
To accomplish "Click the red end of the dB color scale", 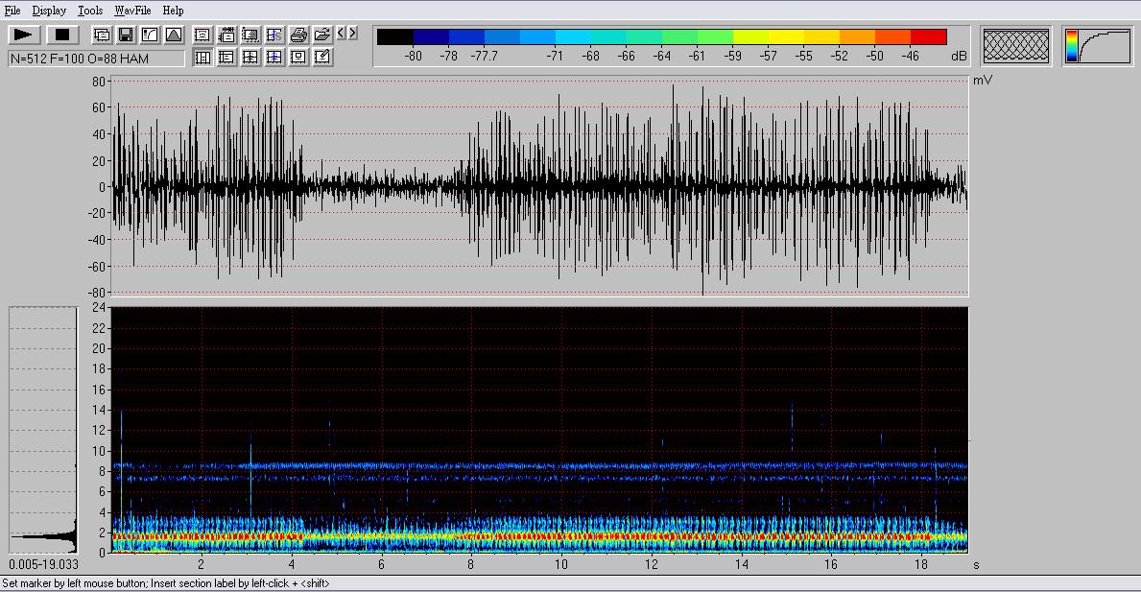I will pos(928,37).
